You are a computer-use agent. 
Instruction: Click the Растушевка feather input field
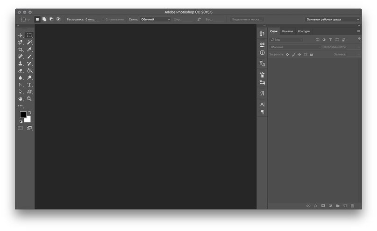92,20
